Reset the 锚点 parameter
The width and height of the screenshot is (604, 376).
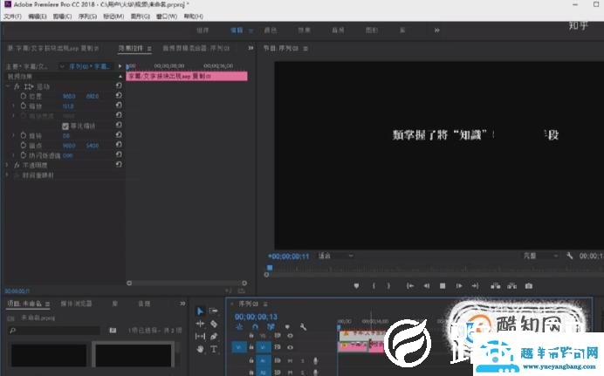(x=119, y=145)
